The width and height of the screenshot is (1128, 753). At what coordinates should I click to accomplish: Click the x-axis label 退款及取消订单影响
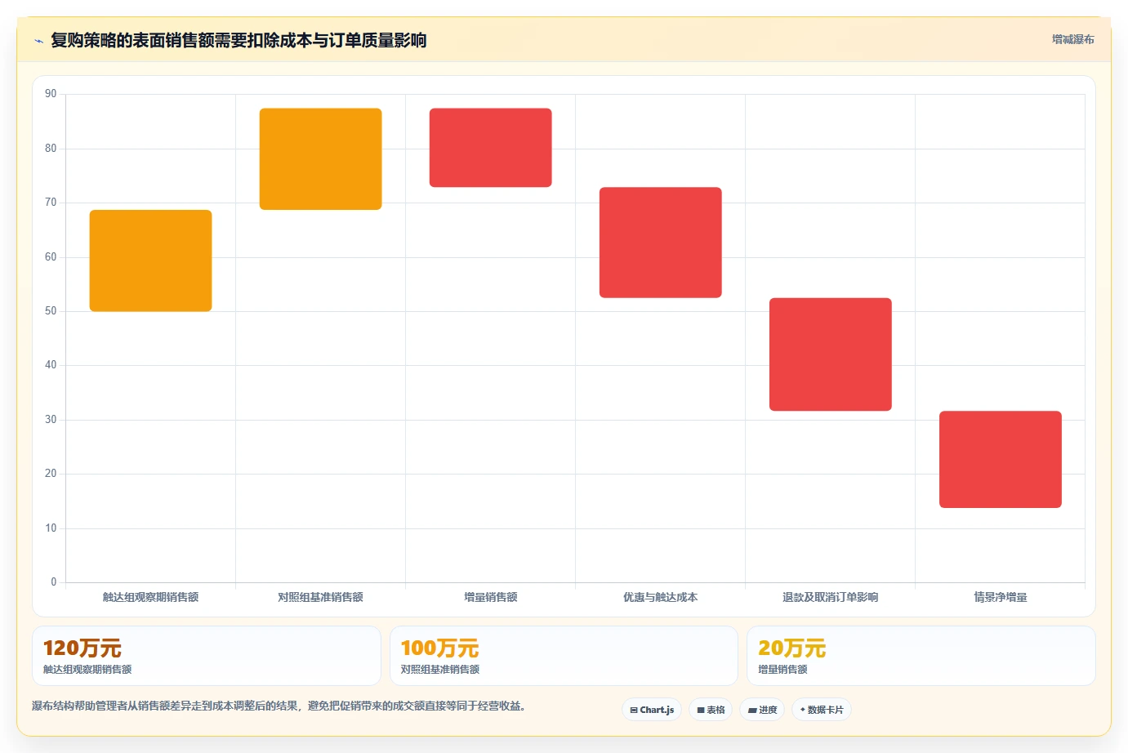click(x=830, y=597)
